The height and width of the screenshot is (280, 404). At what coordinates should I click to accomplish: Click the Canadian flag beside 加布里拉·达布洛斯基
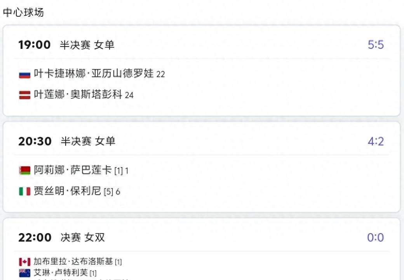click(x=25, y=262)
